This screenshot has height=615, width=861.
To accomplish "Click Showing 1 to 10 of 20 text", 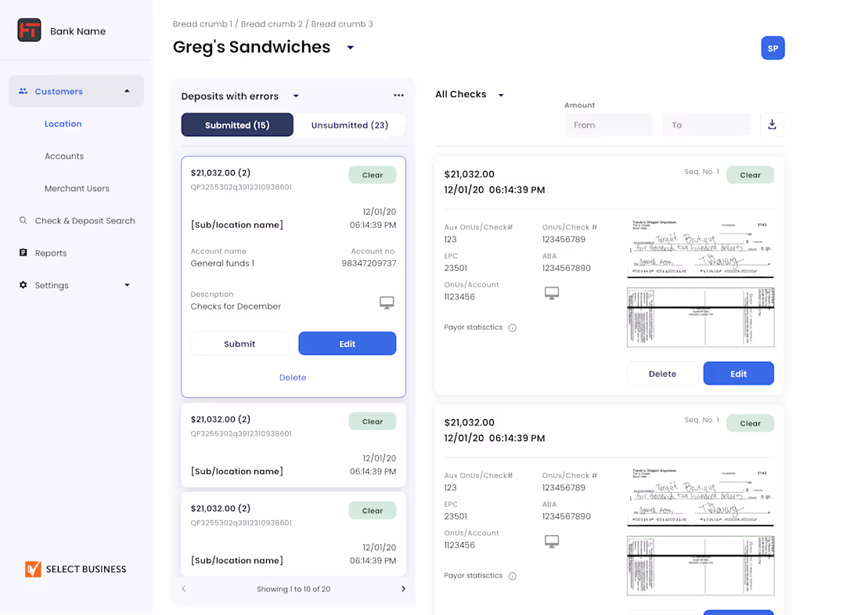I will (294, 588).
